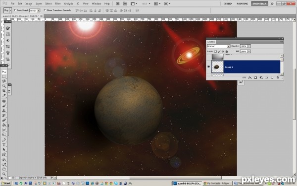Open the Filter menu
The height and width of the screenshot is (186, 297).
(58, 3)
